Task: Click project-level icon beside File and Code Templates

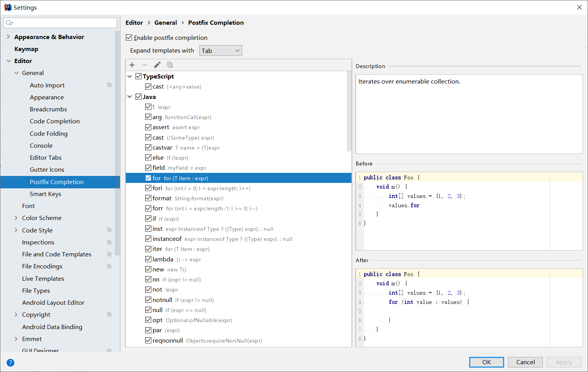Action: [110, 254]
